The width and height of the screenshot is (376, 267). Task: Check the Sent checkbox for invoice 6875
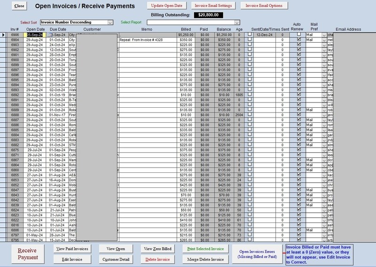[x=250, y=149]
